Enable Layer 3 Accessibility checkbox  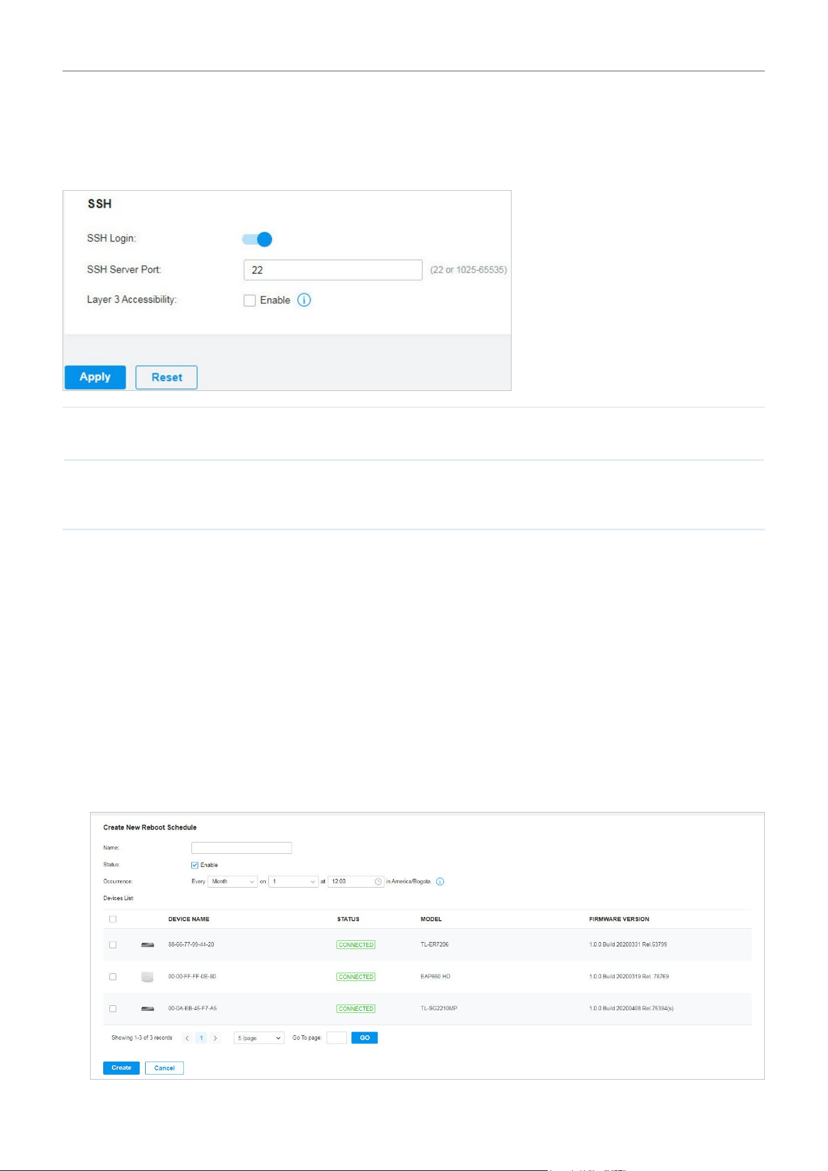(250, 300)
